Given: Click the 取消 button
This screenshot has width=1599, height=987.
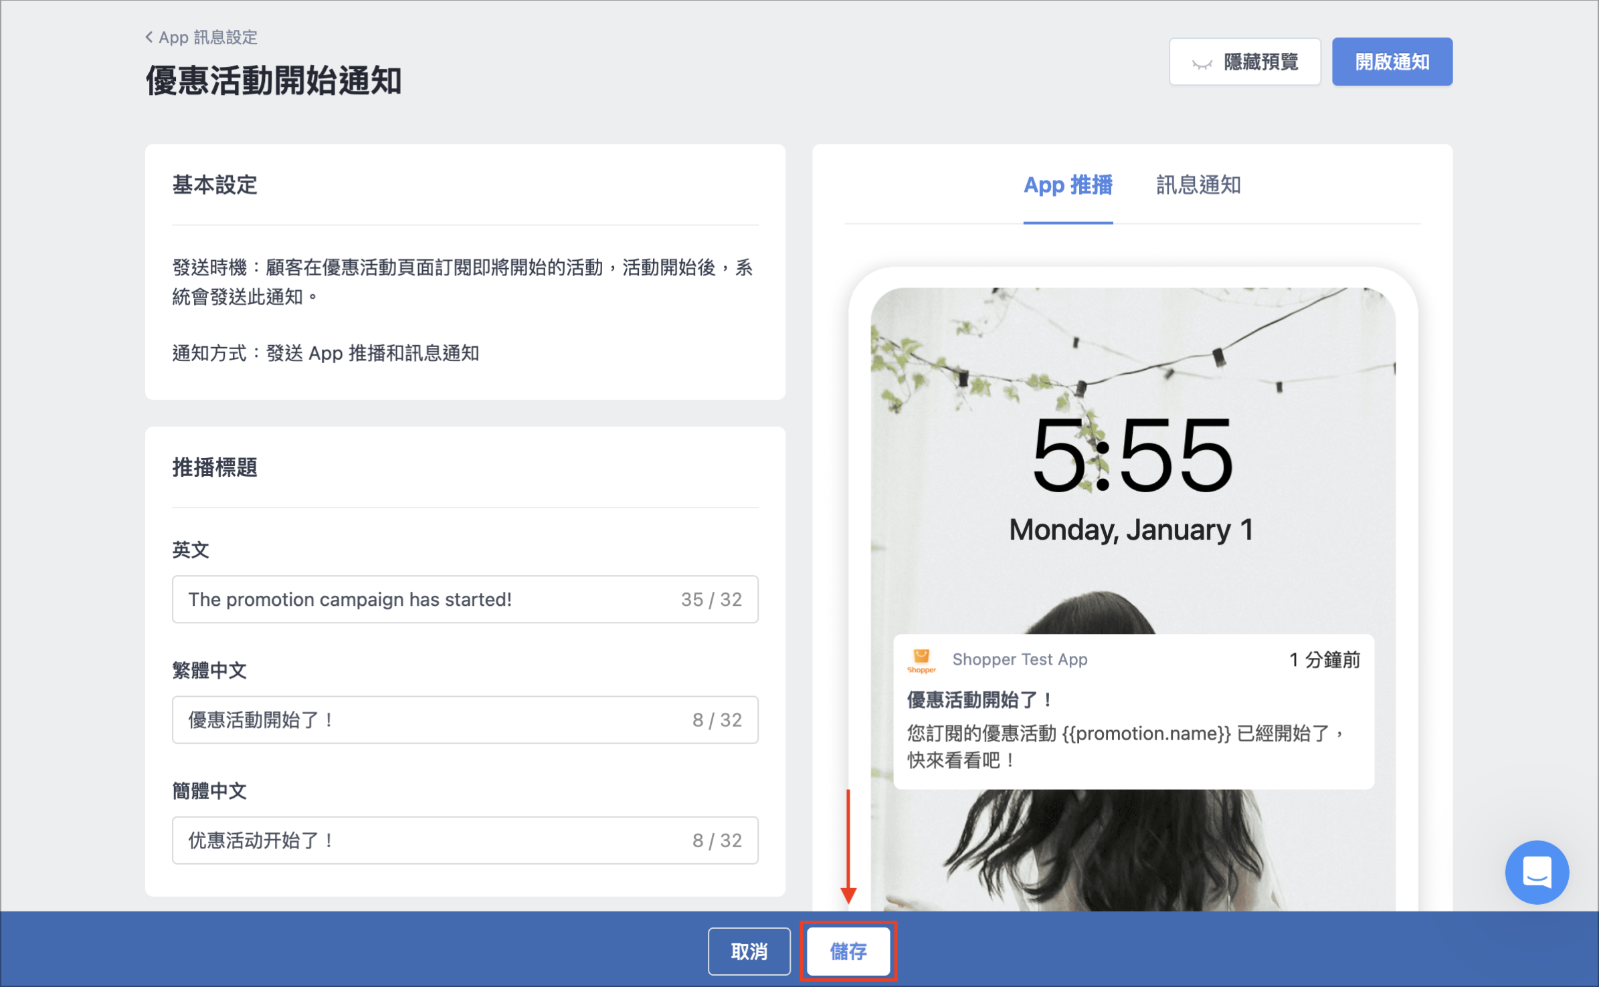Looking at the screenshot, I should click(749, 951).
